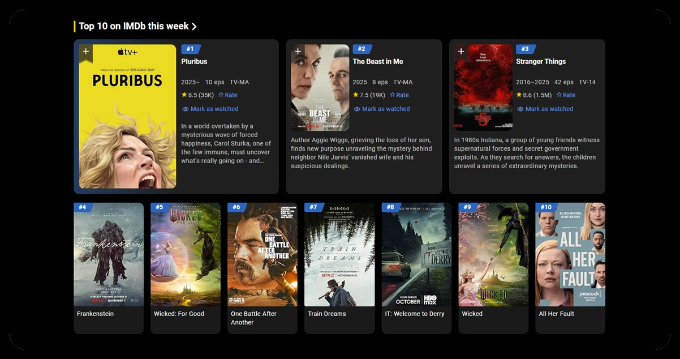Open IT: Welcome to Derry title

pyautogui.click(x=415, y=314)
